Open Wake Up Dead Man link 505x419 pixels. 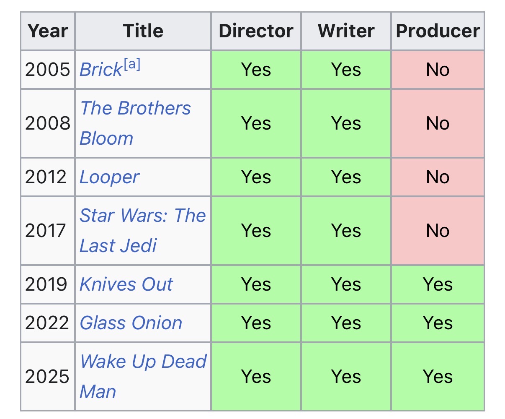click(x=143, y=362)
